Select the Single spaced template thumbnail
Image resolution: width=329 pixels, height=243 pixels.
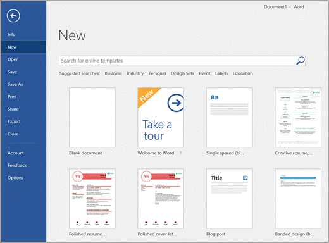click(x=230, y=118)
